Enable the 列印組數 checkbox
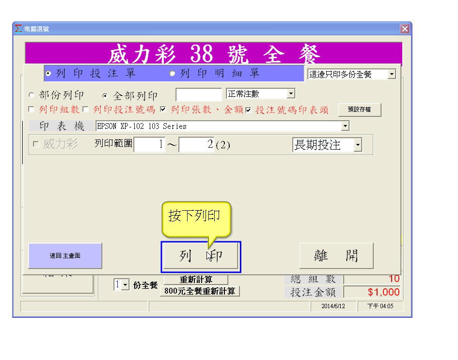 31,110
